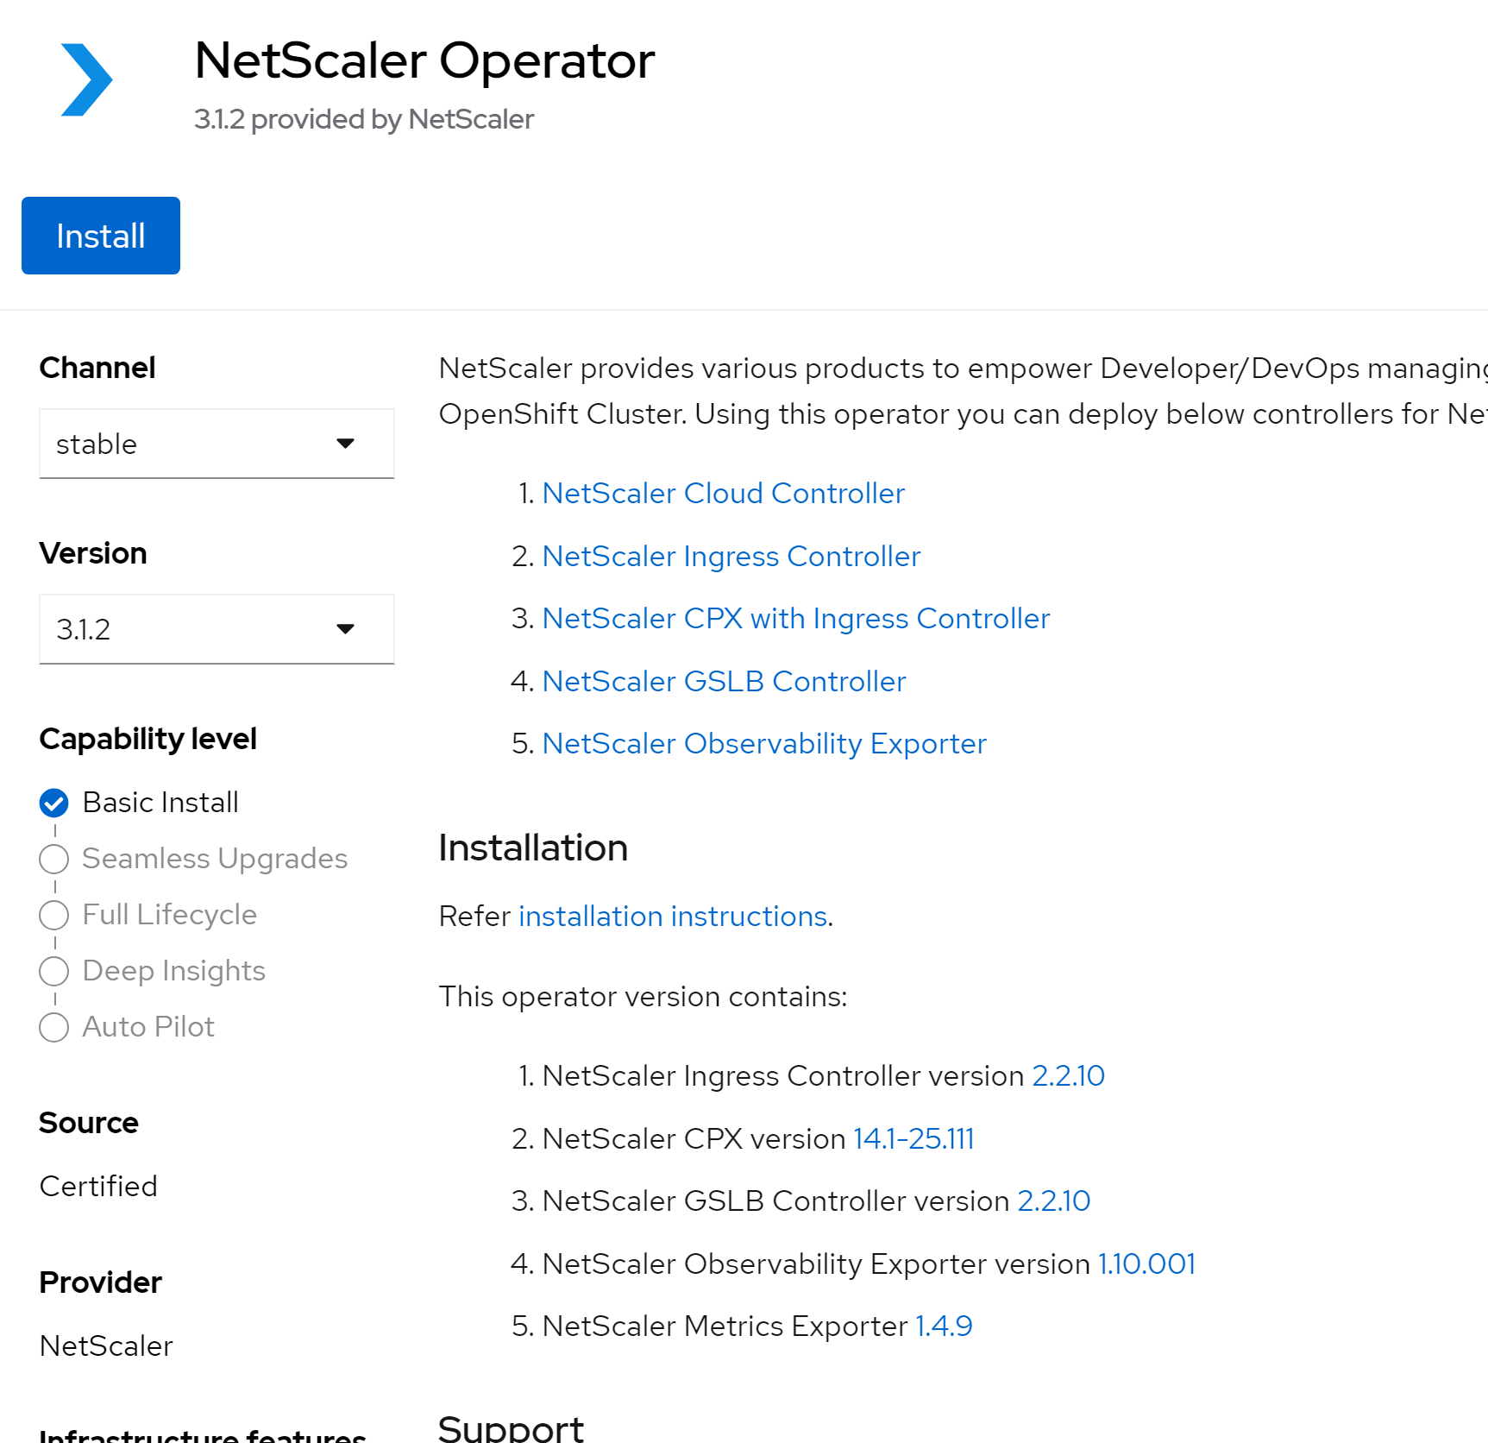Click the Deep Insights capability circle
The image size is (1488, 1443).
pyautogui.click(x=54, y=971)
